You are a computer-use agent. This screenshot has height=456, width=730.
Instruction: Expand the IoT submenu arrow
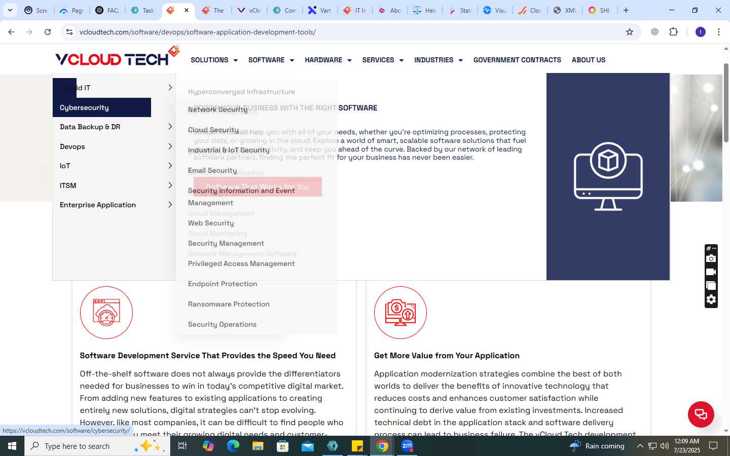(170, 166)
